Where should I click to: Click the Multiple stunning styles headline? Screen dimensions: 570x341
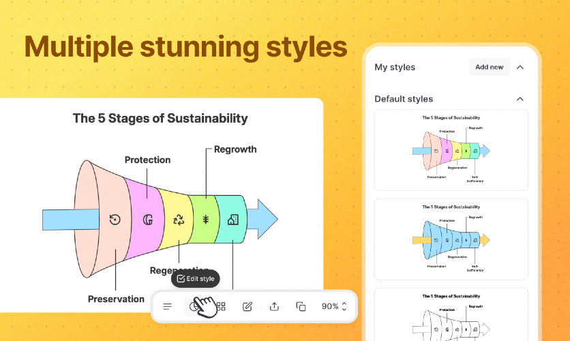pyautogui.click(x=185, y=47)
